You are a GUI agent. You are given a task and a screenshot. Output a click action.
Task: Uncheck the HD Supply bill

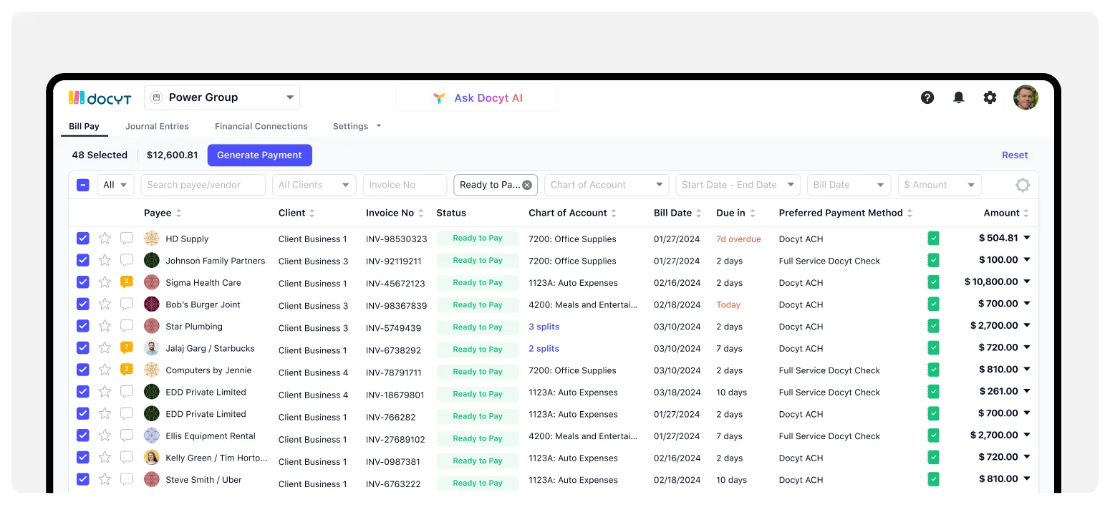pyautogui.click(x=83, y=239)
